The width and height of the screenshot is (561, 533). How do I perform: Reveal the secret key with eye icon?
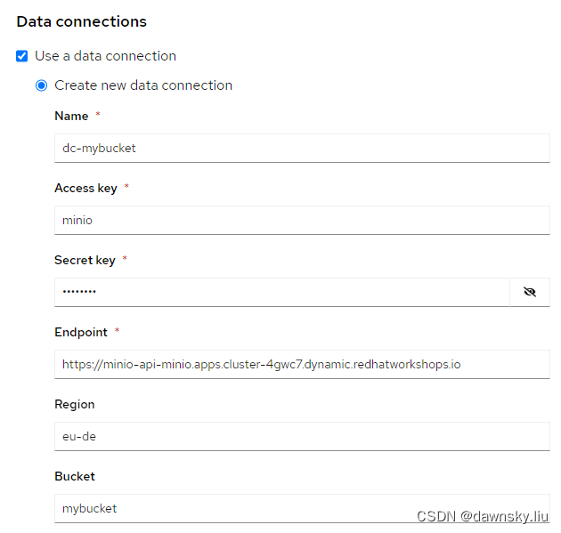tap(530, 292)
